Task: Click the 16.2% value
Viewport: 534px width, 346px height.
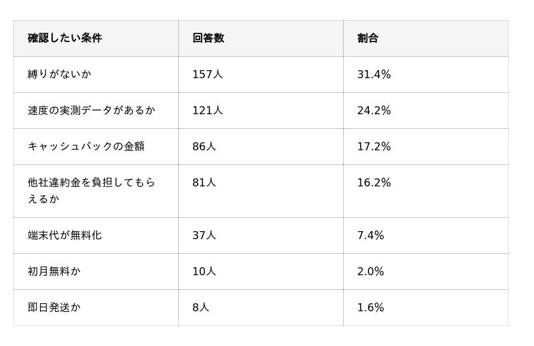Action: point(374,182)
